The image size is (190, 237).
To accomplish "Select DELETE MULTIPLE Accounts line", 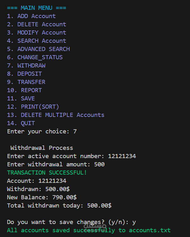I will 56,115.
